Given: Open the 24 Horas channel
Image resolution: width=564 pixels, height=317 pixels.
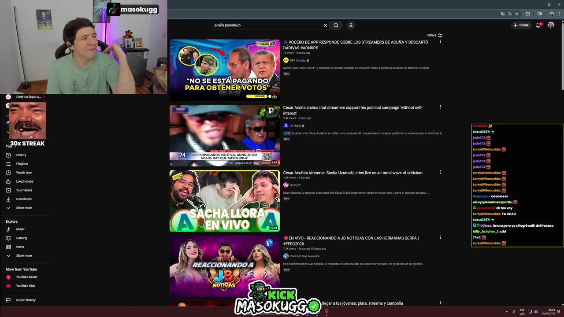Looking at the screenshot, I should 295,125.
